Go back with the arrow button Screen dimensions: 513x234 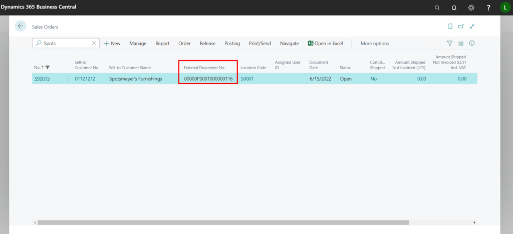(21, 26)
